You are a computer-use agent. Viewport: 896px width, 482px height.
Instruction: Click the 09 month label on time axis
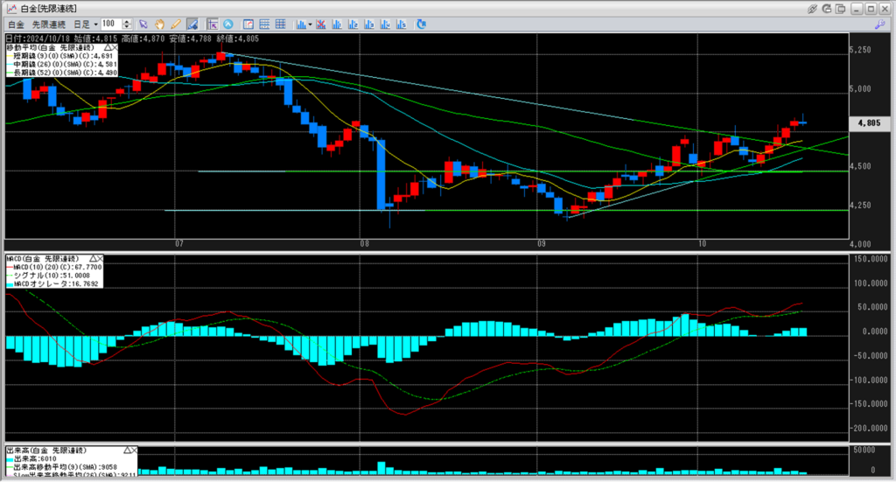point(542,244)
